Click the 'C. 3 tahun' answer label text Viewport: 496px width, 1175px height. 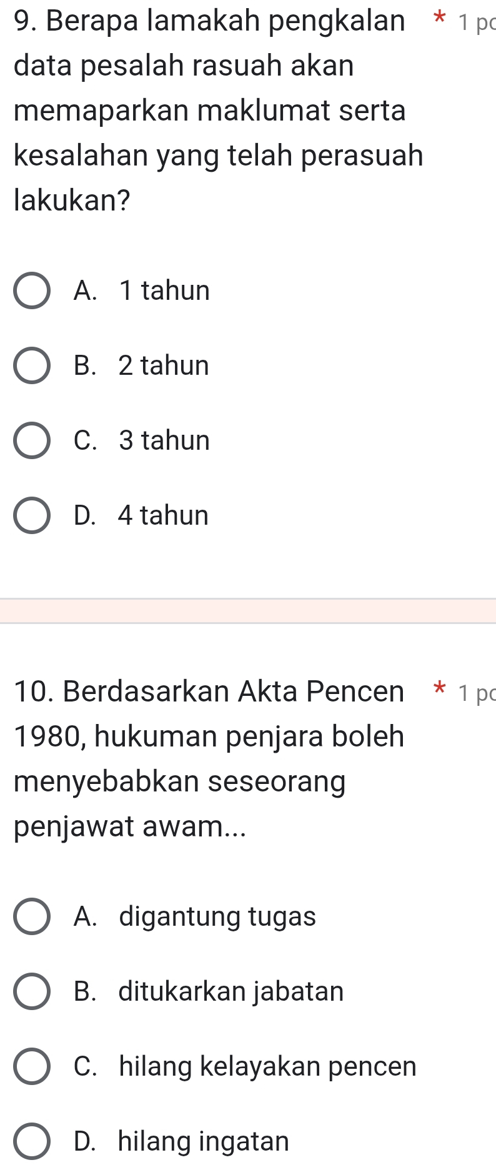click(142, 441)
